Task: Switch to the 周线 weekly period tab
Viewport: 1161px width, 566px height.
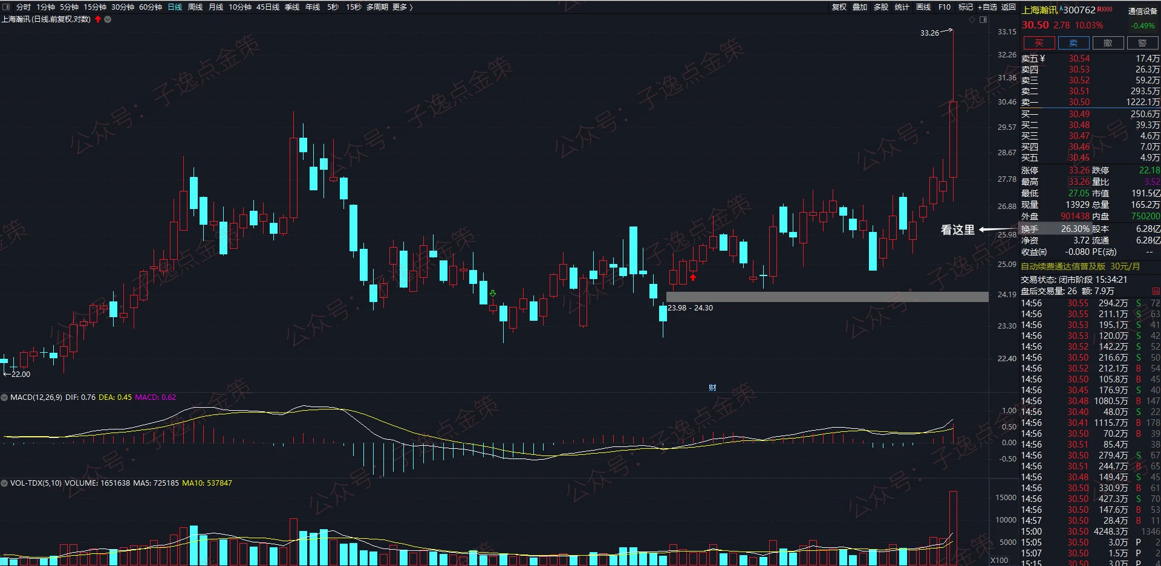Action: [x=195, y=7]
